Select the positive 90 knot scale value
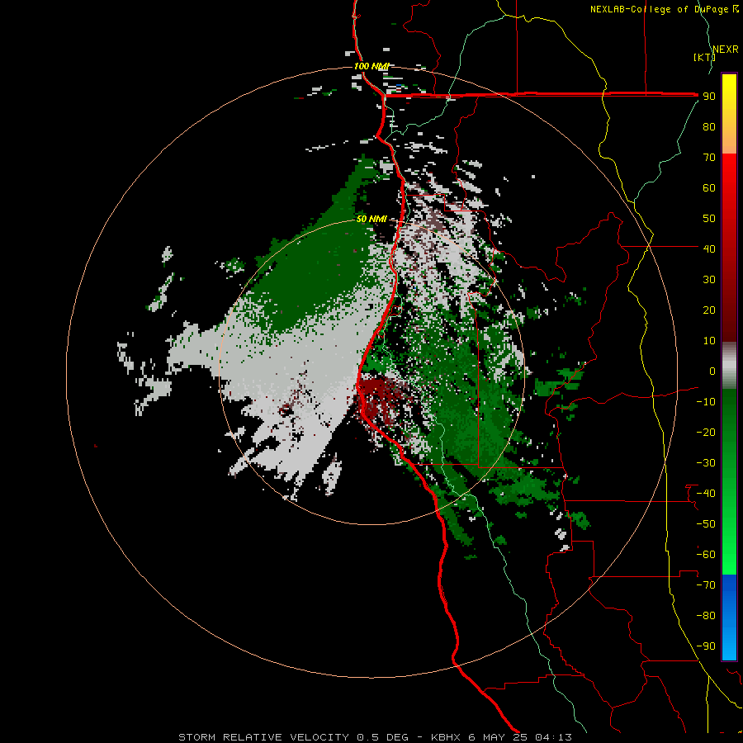This screenshot has height=743, width=743. [709, 97]
